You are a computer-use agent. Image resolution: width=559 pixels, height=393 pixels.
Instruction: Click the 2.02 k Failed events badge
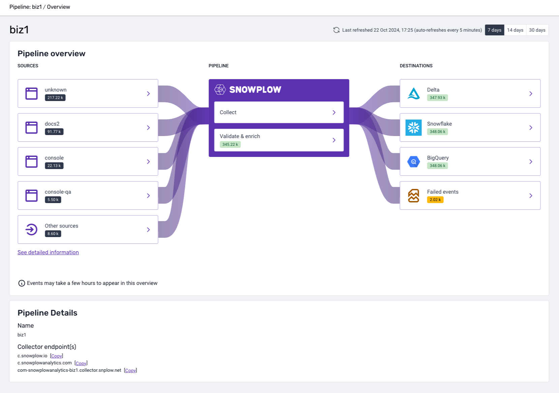pyautogui.click(x=435, y=200)
